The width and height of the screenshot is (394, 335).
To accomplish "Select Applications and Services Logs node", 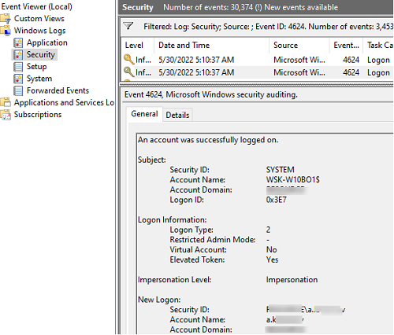I will [x=64, y=102].
